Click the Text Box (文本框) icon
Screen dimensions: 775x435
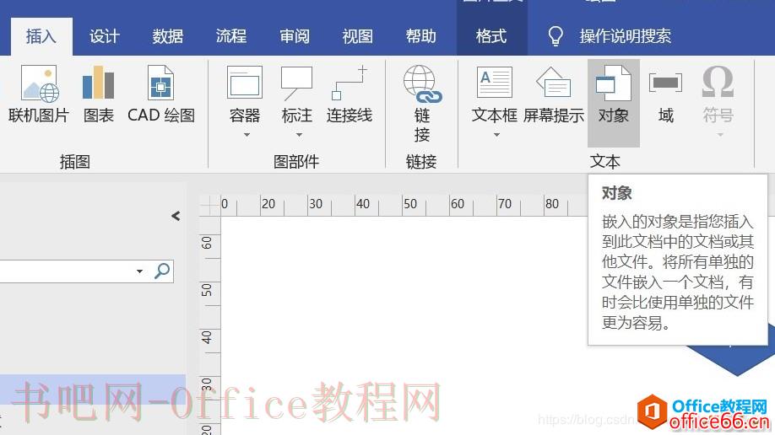pos(494,82)
